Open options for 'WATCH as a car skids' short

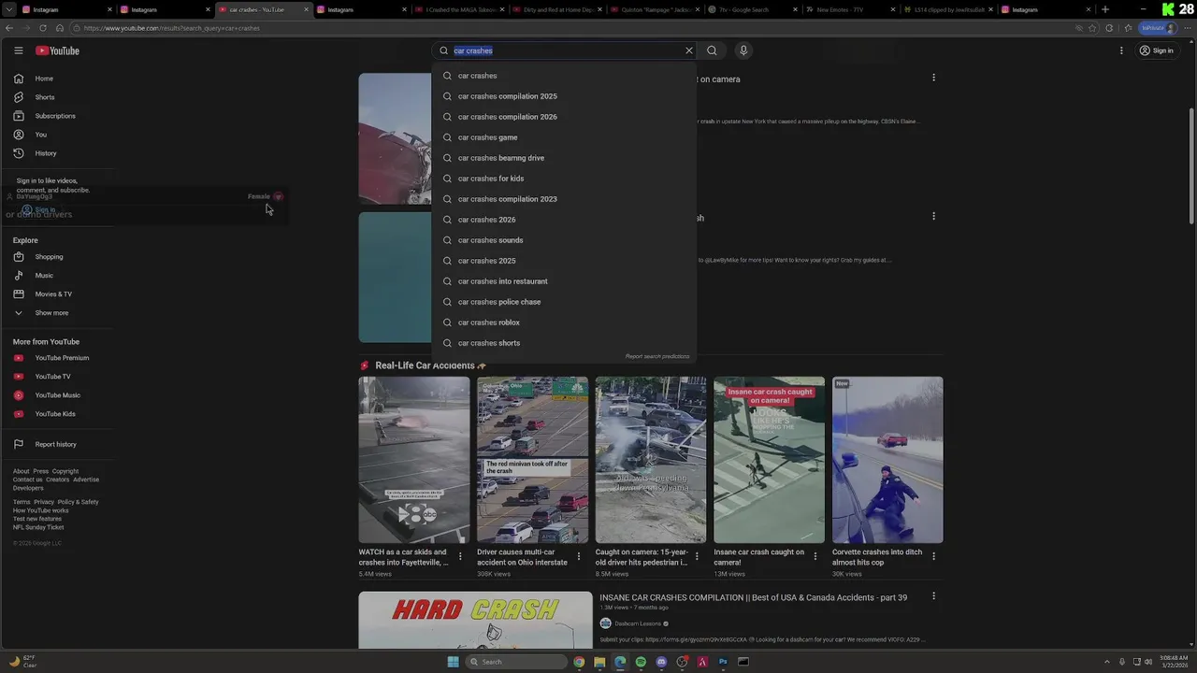[x=460, y=556]
